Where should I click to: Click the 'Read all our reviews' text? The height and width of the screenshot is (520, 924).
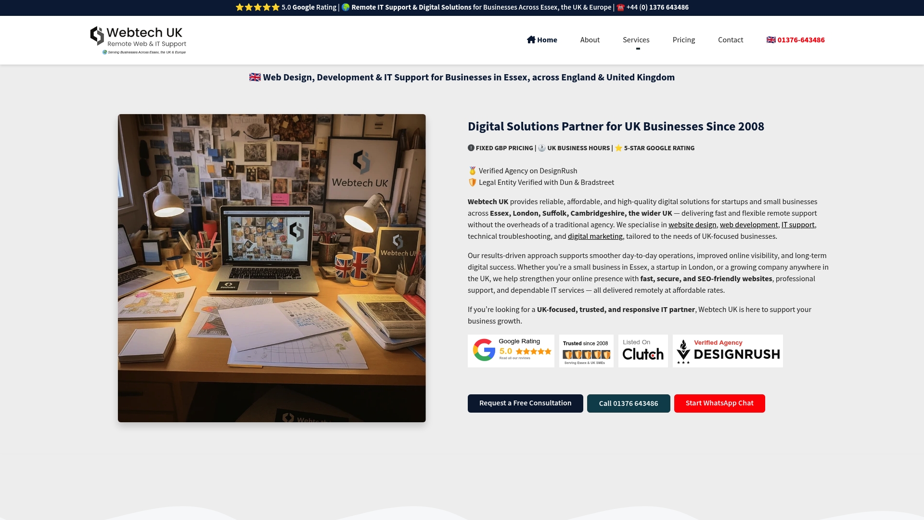515,358
